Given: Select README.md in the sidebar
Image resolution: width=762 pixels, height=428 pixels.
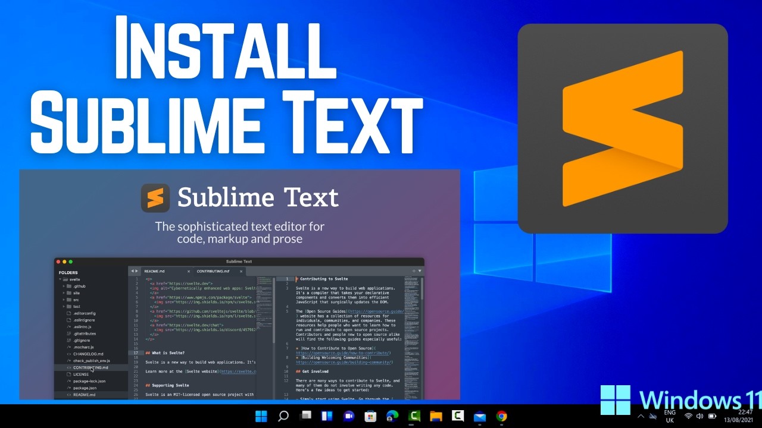Looking at the screenshot, I should point(84,395).
